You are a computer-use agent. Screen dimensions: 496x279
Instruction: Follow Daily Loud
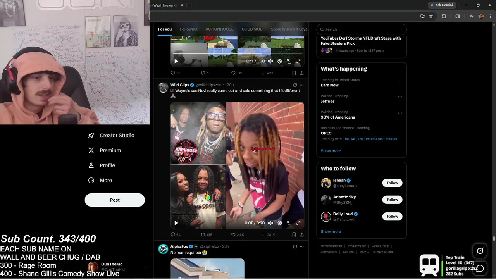pos(392,216)
